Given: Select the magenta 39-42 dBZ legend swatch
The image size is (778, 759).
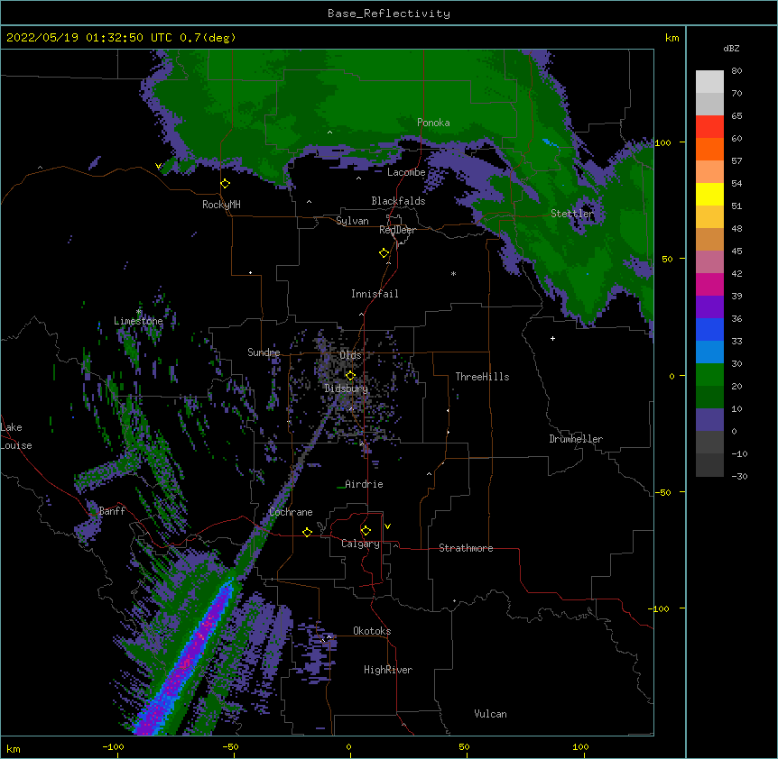Looking at the screenshot, I should (709, 284).
